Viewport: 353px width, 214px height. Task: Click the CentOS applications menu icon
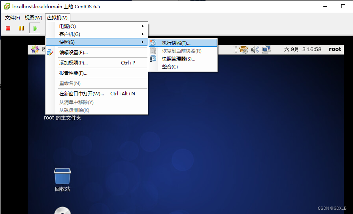35,49
